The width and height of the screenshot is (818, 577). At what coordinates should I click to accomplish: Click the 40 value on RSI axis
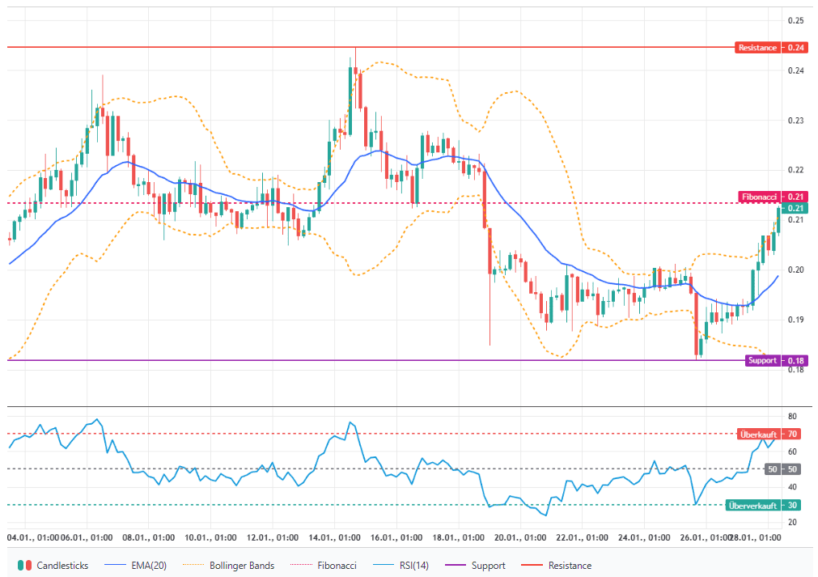(792, 486)
